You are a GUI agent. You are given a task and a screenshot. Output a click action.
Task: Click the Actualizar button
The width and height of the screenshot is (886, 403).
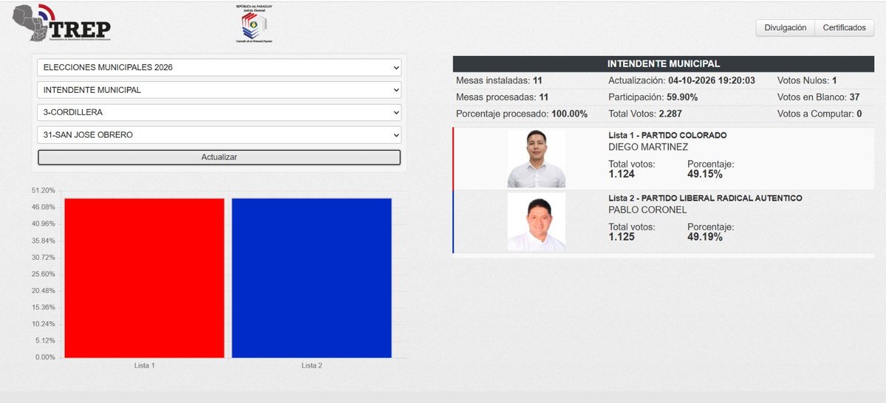(x=219, y=157)
